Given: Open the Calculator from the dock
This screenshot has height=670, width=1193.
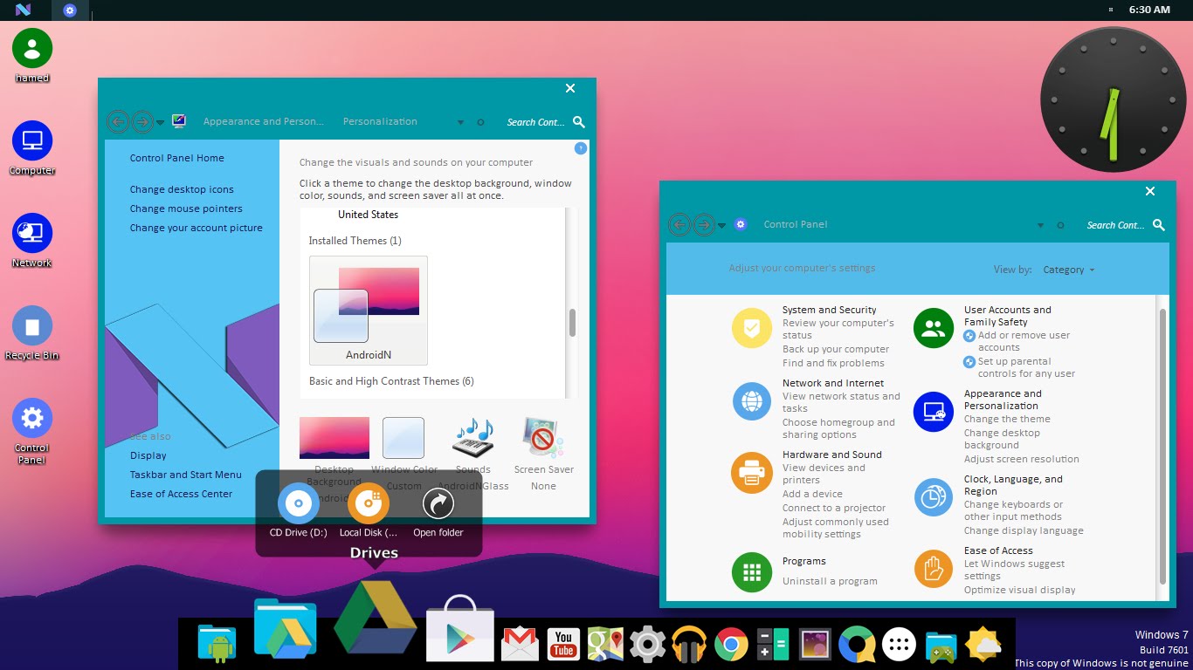Looking at the screenshot, I should click(773, 644).
